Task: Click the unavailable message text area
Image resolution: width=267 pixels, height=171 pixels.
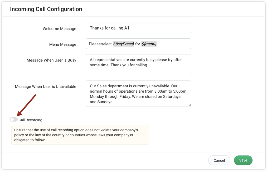Action: 138,94
